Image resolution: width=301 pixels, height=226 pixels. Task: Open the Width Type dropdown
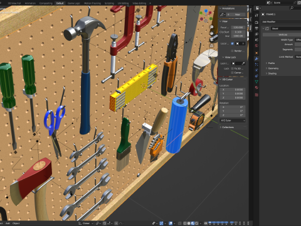point(298,40)
